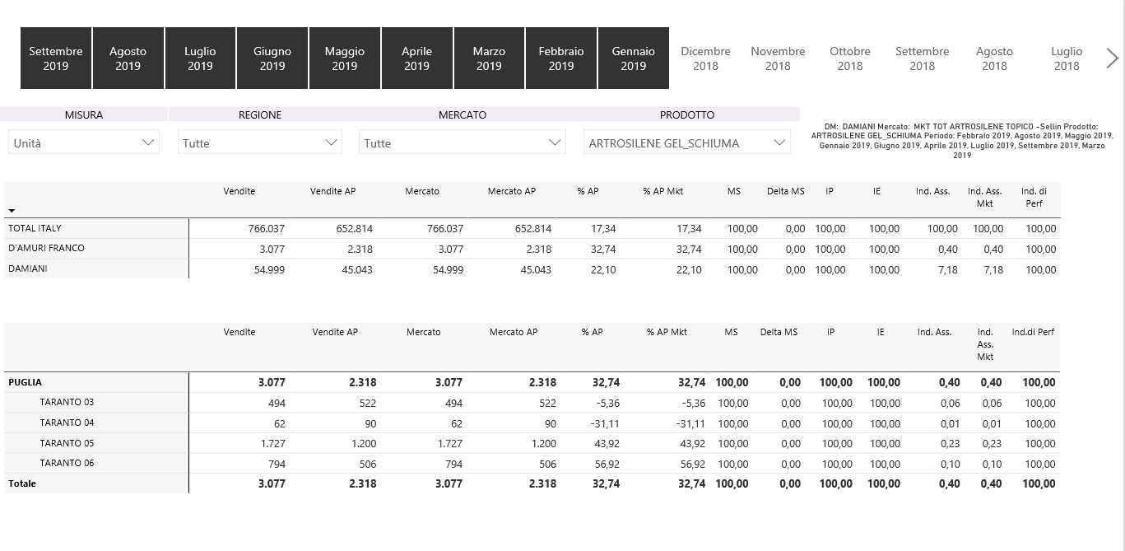Image resolution: width=1125 pixels, height=551 pixels.
Task: Click the Aprile 2019 period tile
Action: point(416,58)
